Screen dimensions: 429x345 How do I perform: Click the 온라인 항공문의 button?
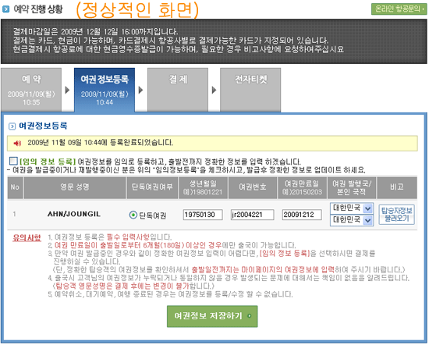tap(399, 9)
